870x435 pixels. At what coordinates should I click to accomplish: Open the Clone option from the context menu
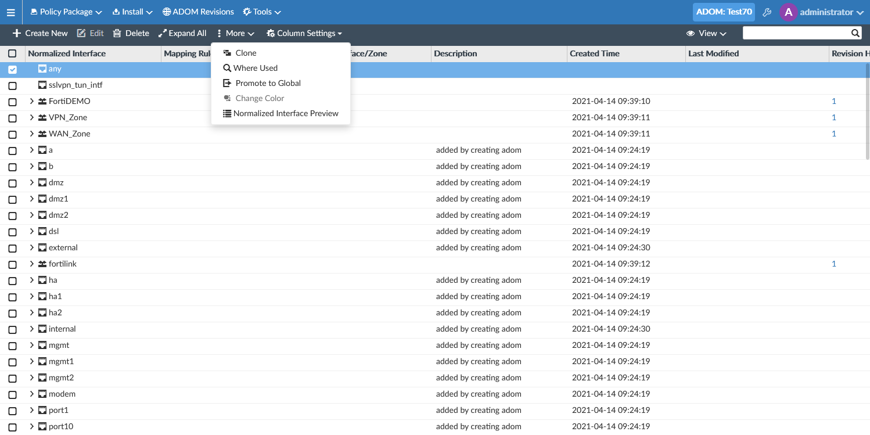tap(245, 52)
